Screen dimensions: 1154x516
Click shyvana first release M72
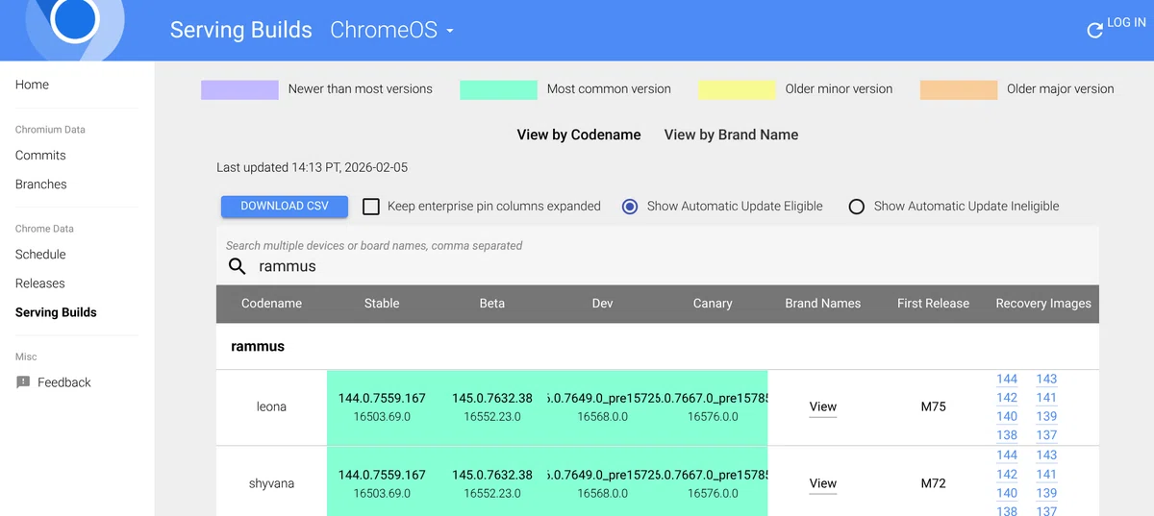click(x=933, y=483)
